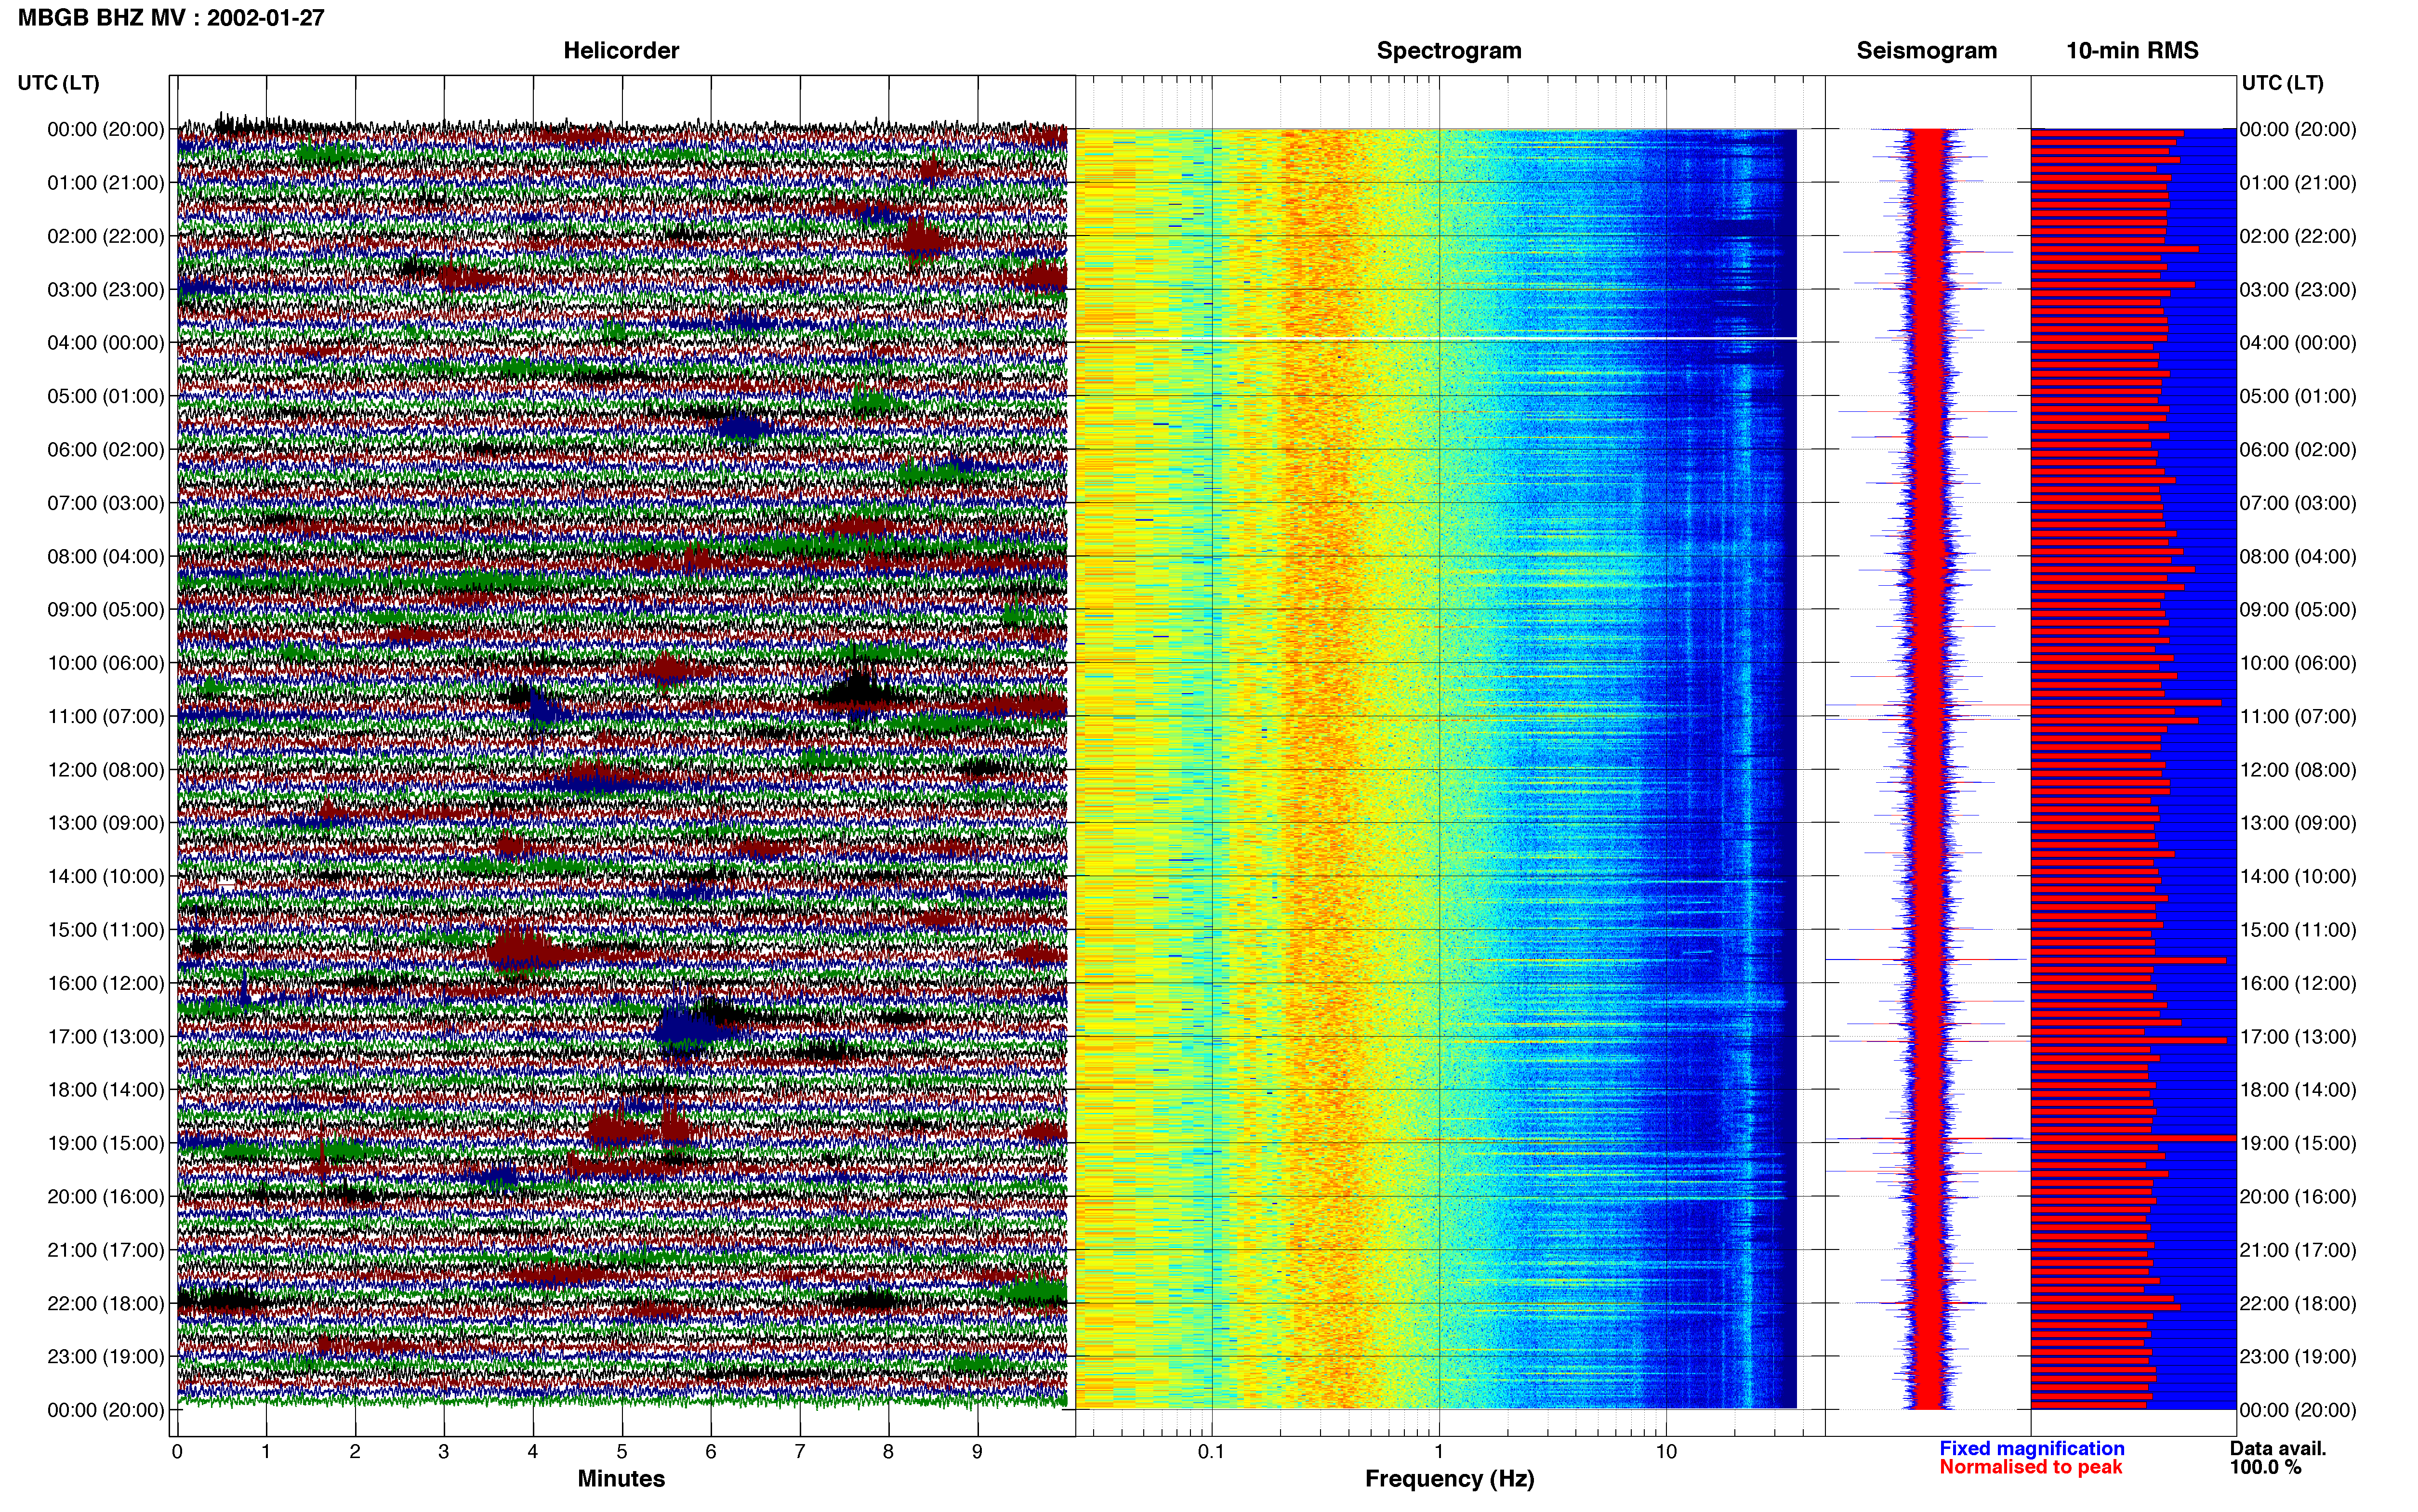Click left time label '20:00 (16:00)'
Screen dimensions: 2418x1512
pos(106,1196)
